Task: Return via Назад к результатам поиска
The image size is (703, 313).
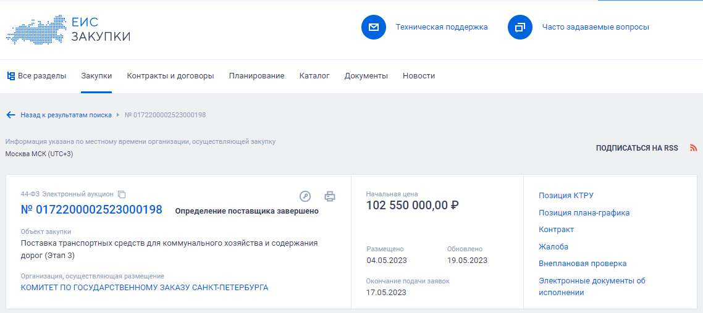Action: tap(66, 115)
